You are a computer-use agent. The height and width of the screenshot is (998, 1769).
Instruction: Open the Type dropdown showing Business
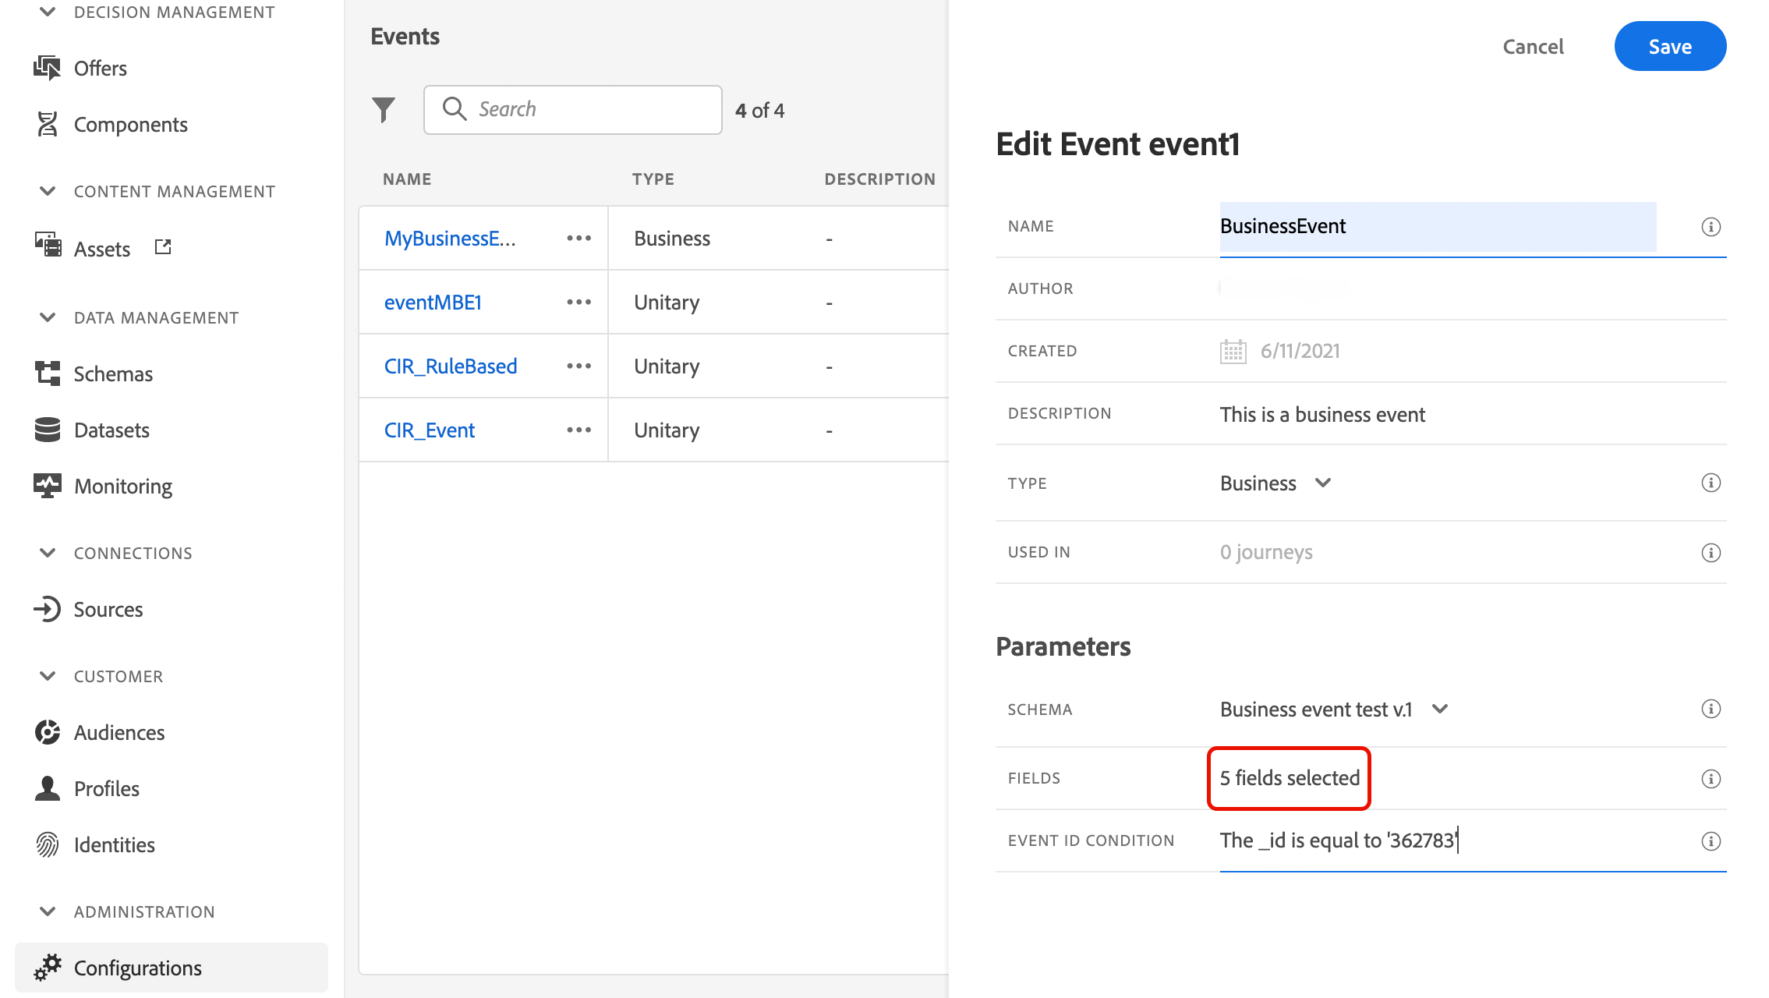click(1275, 483)
